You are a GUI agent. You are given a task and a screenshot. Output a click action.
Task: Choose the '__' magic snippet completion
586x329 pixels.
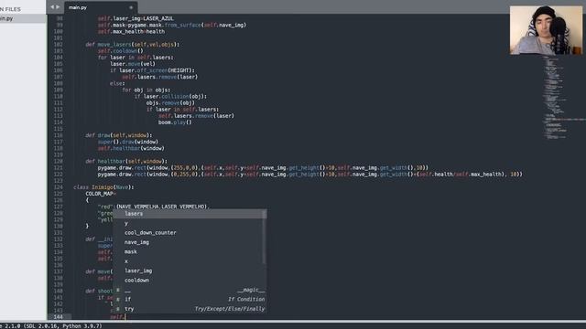click(x=190, y=290)
